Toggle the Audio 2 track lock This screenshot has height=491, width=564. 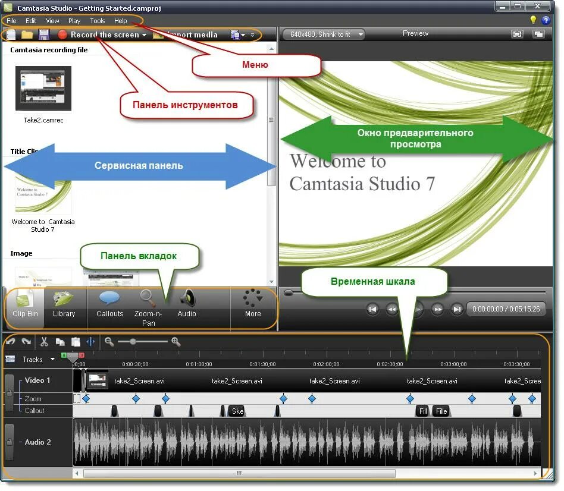[10, 442]
